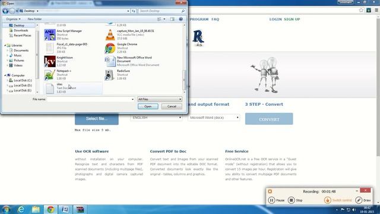380x214 pixels.
Task: Open the ENGLISH language dropdown
Action: (x=156, y=118)
